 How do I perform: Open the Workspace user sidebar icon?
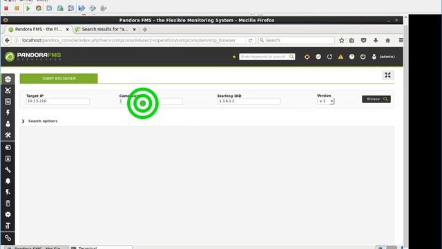[x=8, y=124]
